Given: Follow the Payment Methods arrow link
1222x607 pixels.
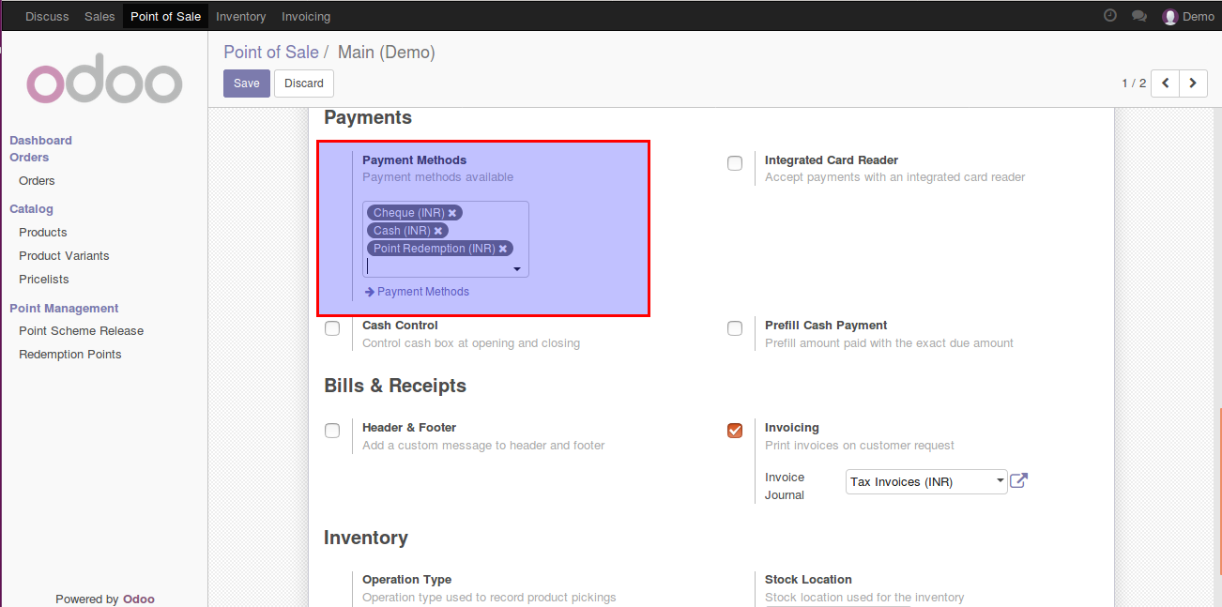Looking at the screenshot, I should click(x=417, y=292).
